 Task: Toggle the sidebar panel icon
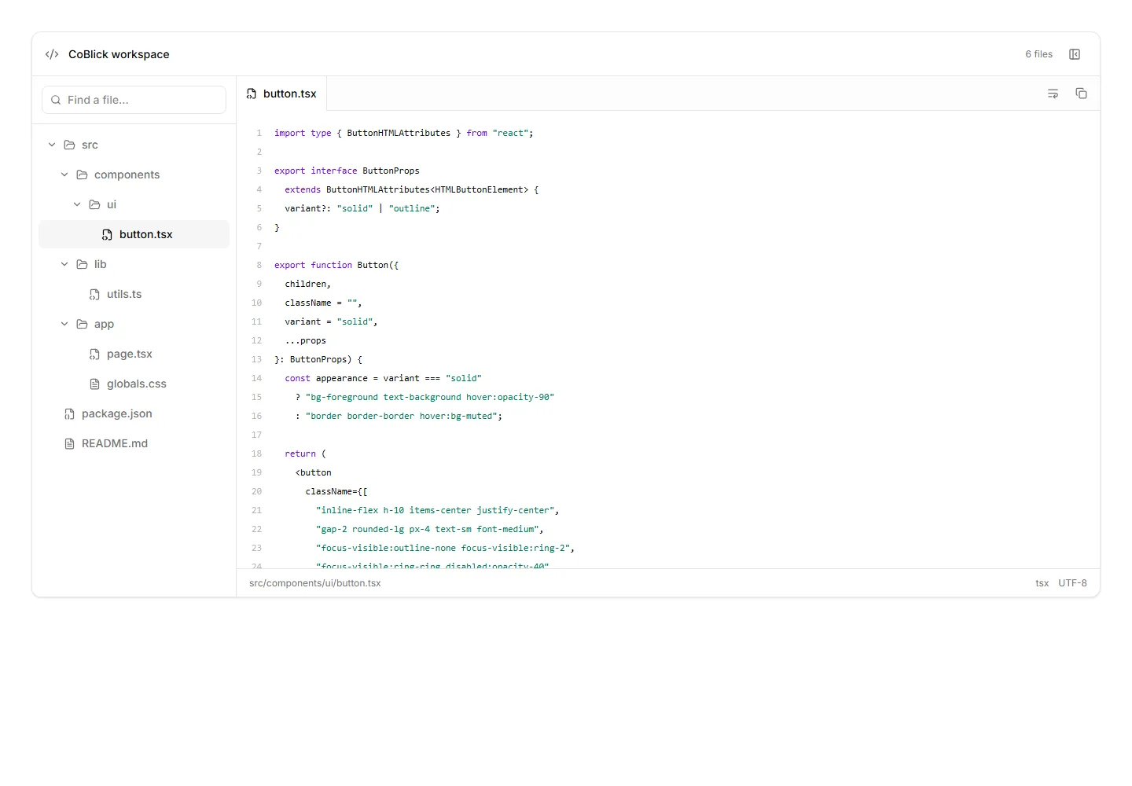(1075, 54)
